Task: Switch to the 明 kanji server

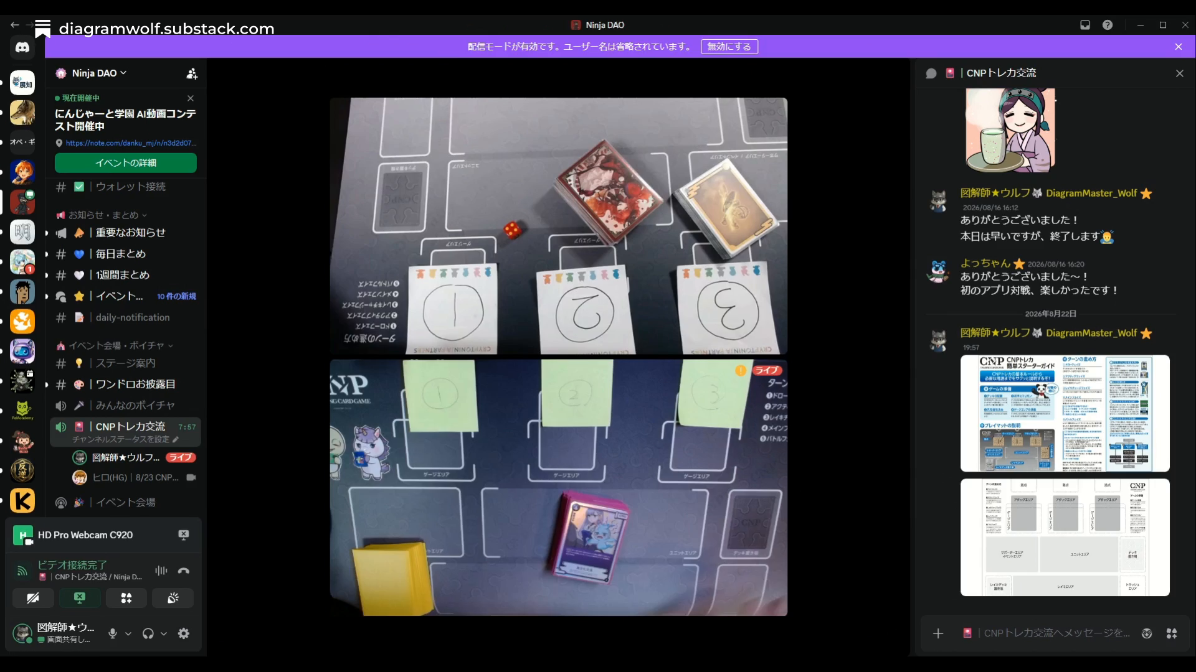Action: pyautogui.click(x=22, y=232)
